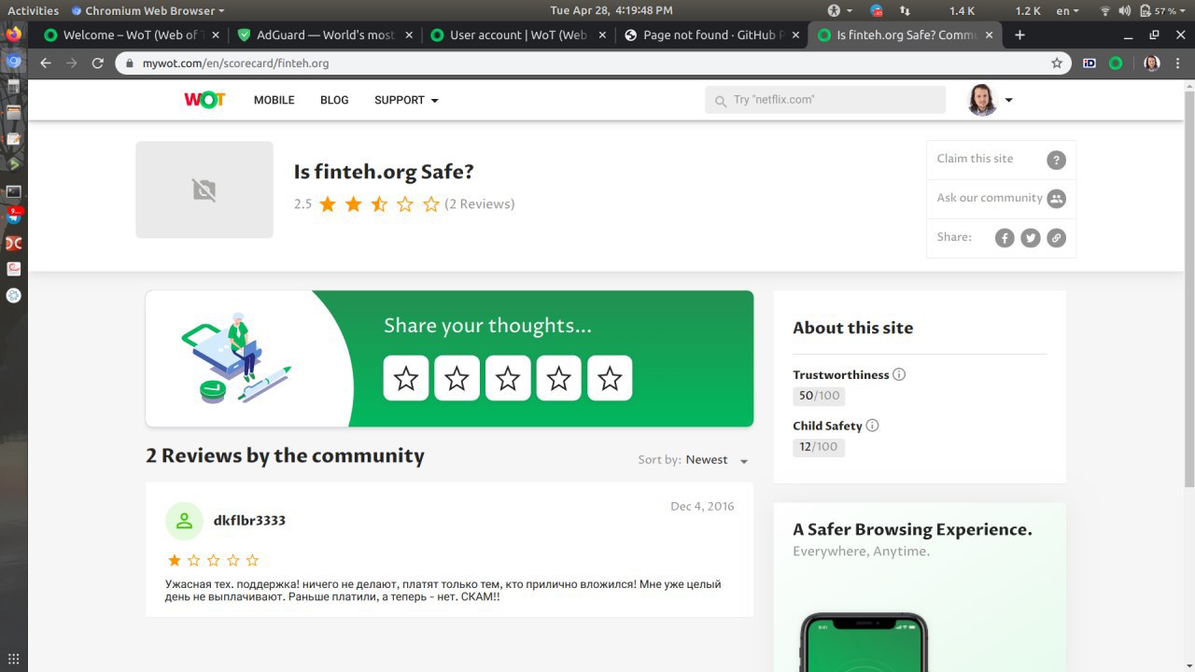Close the AdGuard tab
Screen dimensions: 1195x672
point(409,35)
